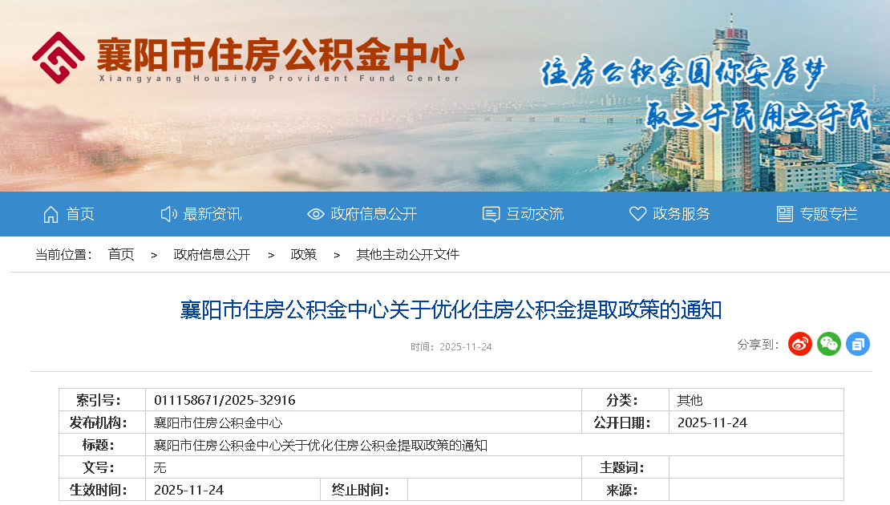Go to 专题专栏 section

(x=828, y=214)
